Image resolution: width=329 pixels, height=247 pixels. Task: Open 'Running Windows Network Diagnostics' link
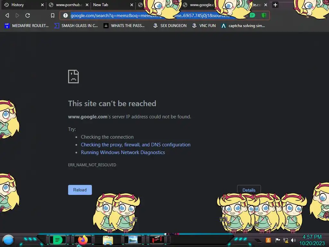[x=123, y=152]
